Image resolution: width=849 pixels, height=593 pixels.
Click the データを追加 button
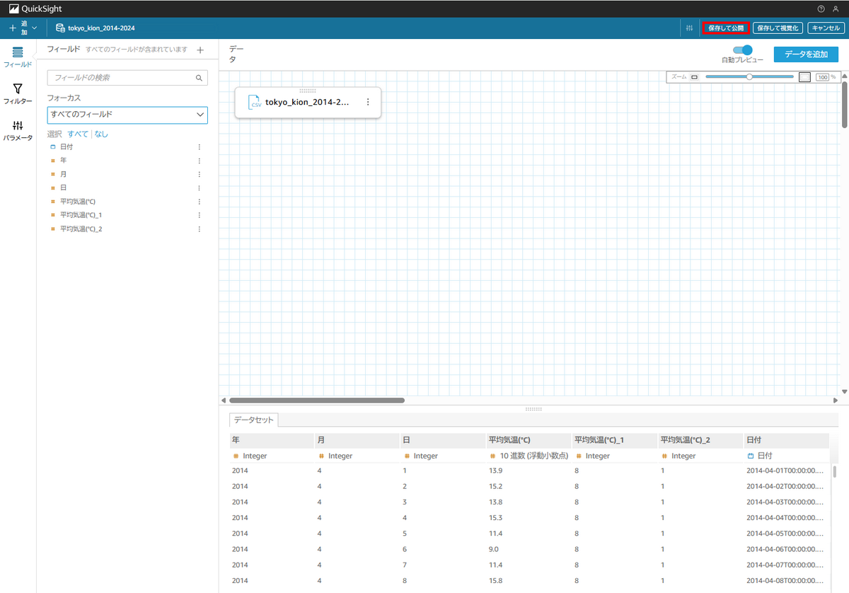pos(807,54)
